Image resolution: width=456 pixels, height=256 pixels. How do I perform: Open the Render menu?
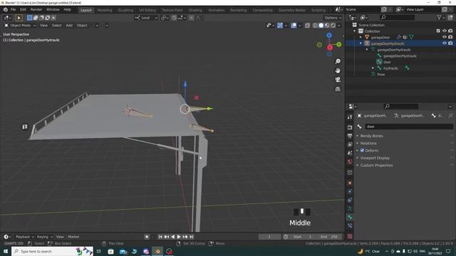pyautogui.click(x=36, y=9)
